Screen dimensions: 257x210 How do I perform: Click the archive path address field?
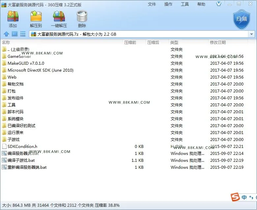click(x=139, y=34)
